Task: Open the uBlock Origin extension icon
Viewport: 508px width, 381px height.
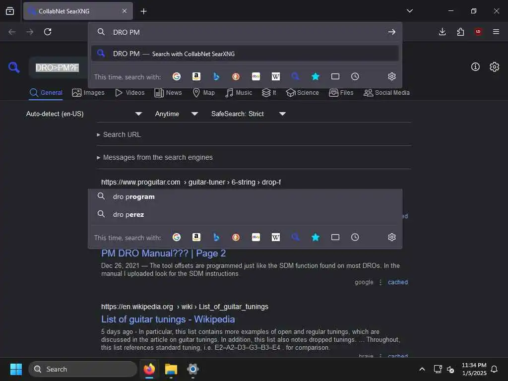Action: tap(478, 32)
